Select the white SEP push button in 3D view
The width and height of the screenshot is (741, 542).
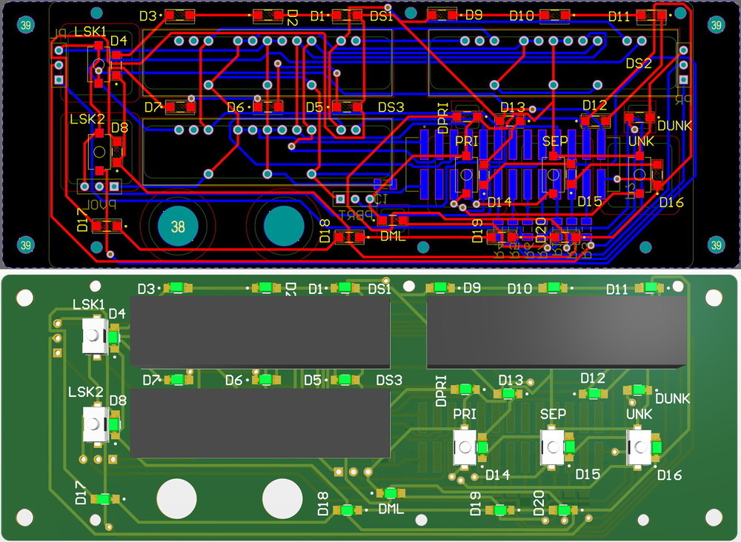(x=553, y=447)
